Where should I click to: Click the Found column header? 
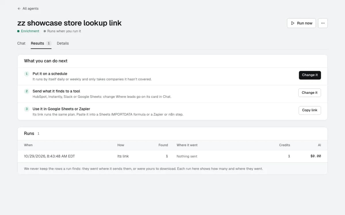click(x=163, y=145)
